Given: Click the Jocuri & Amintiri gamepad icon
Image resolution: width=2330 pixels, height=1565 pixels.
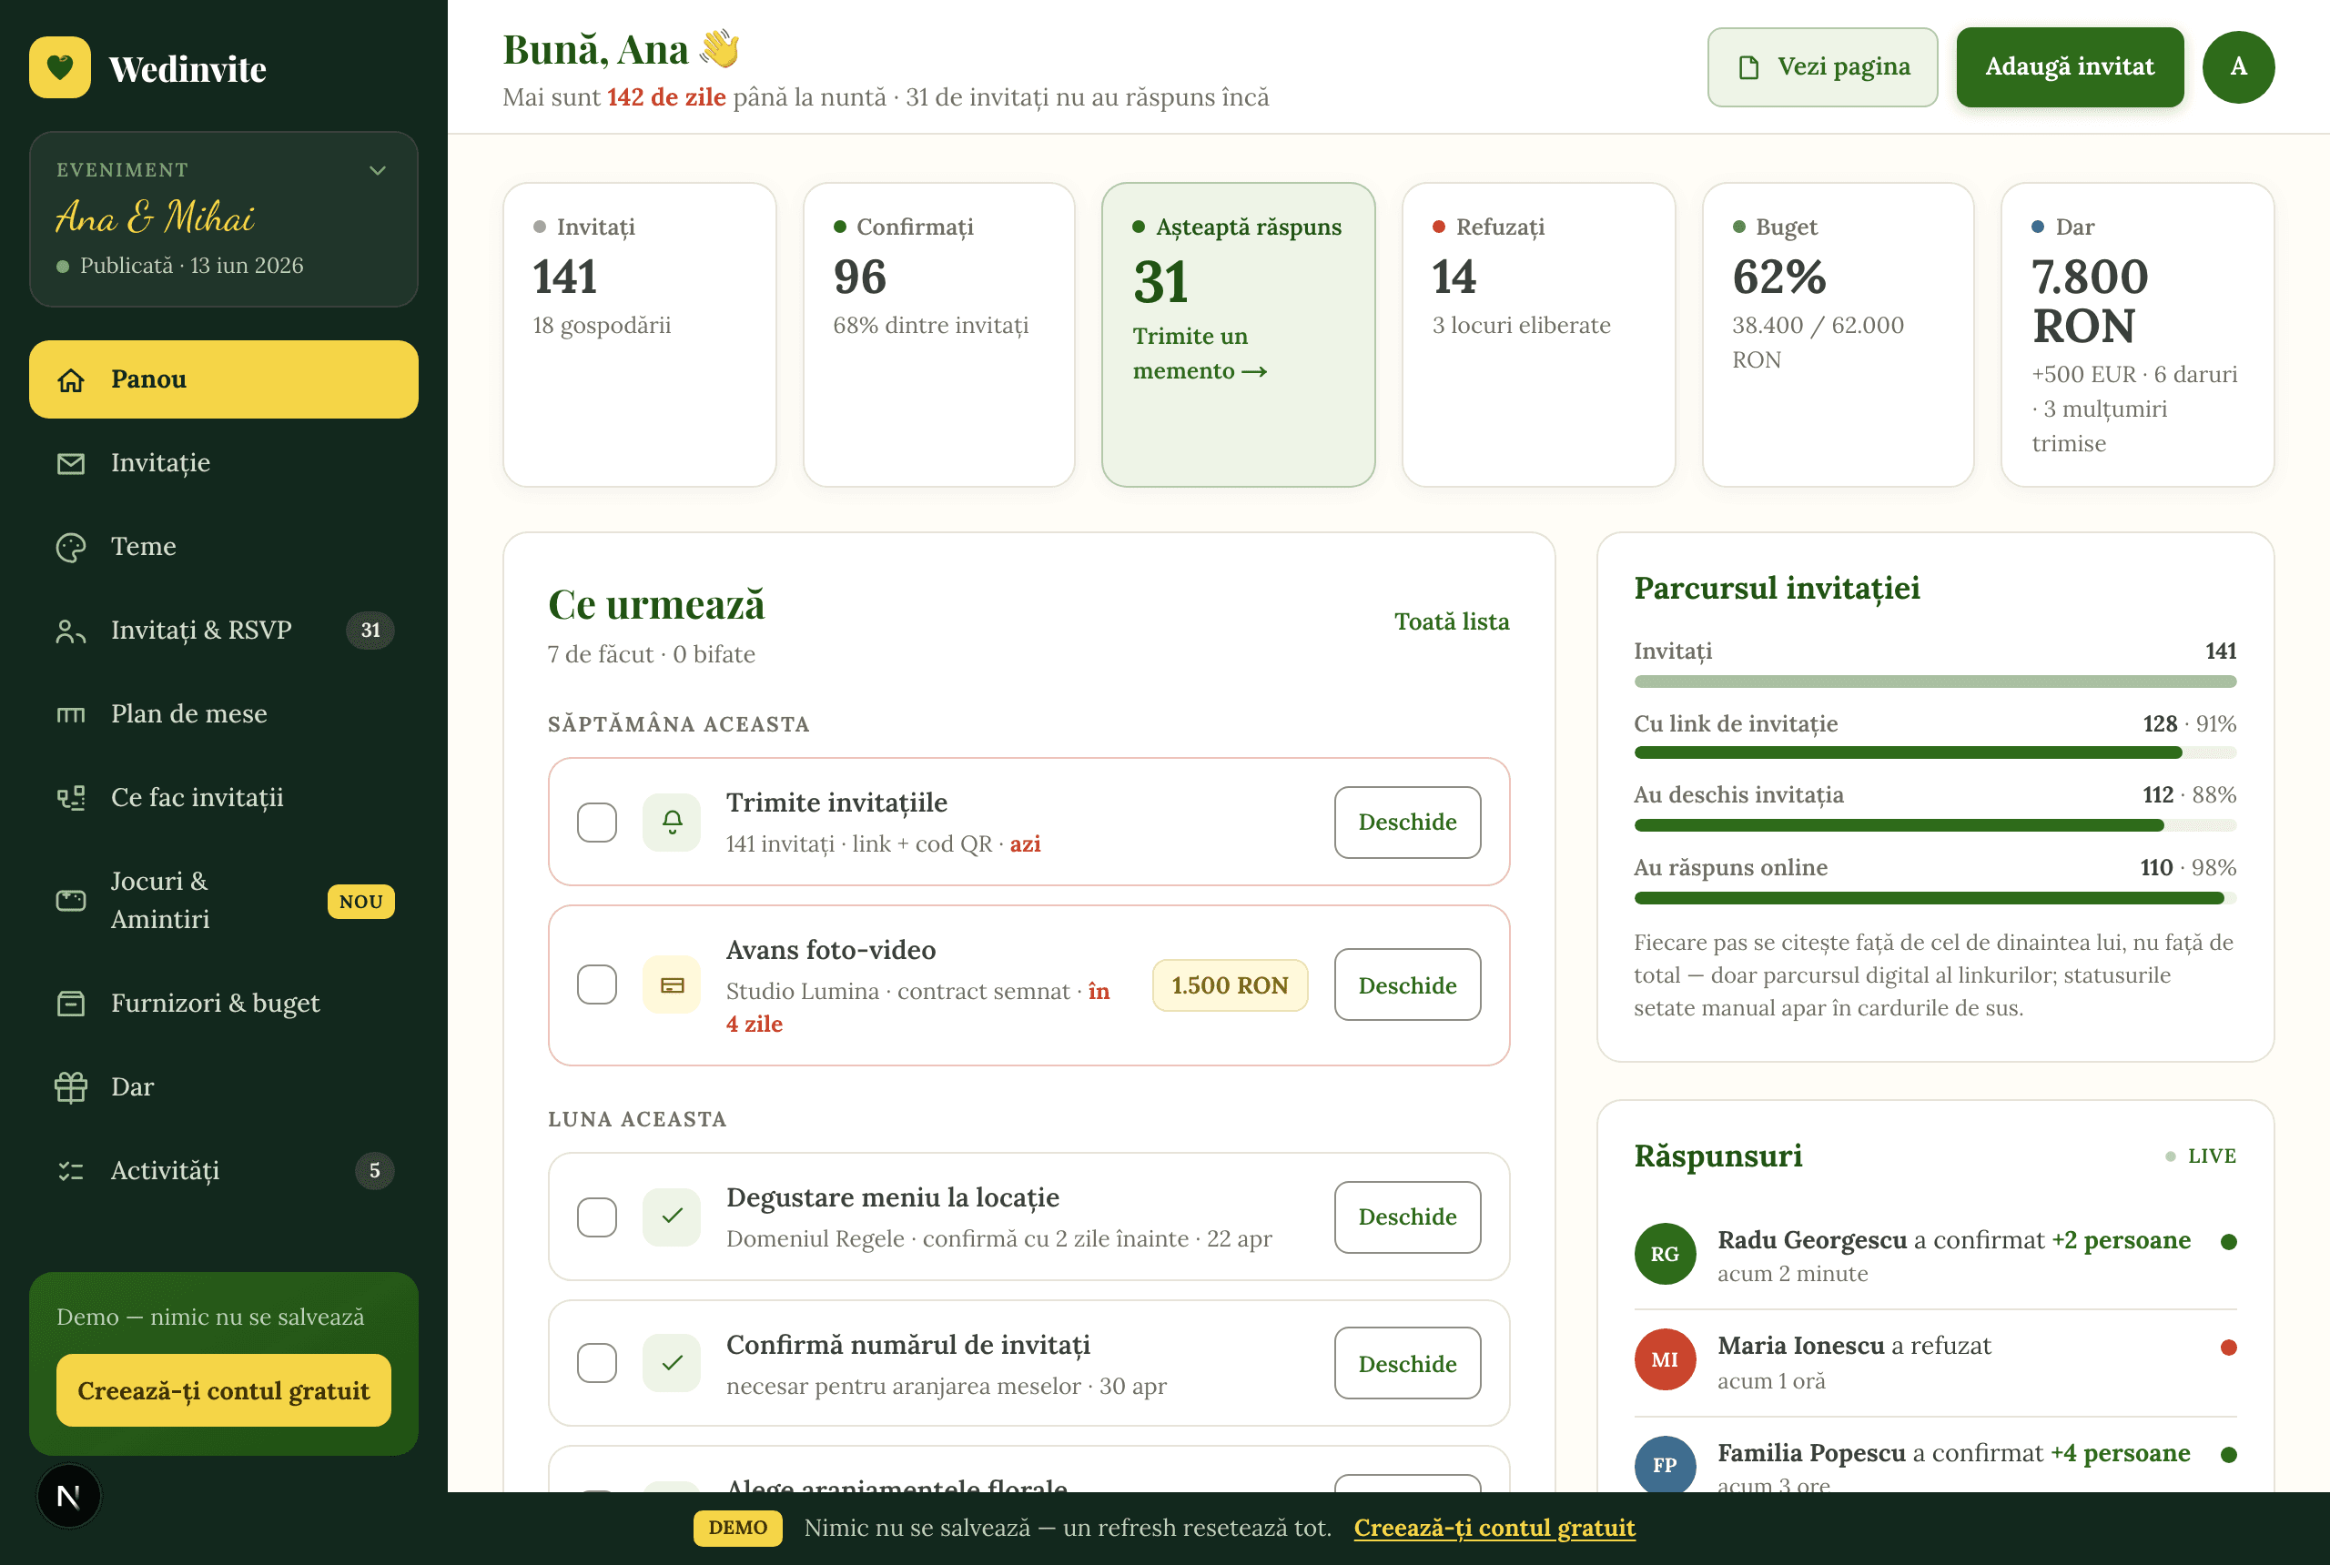Looking at the screenshot, I should click(71, 900).
